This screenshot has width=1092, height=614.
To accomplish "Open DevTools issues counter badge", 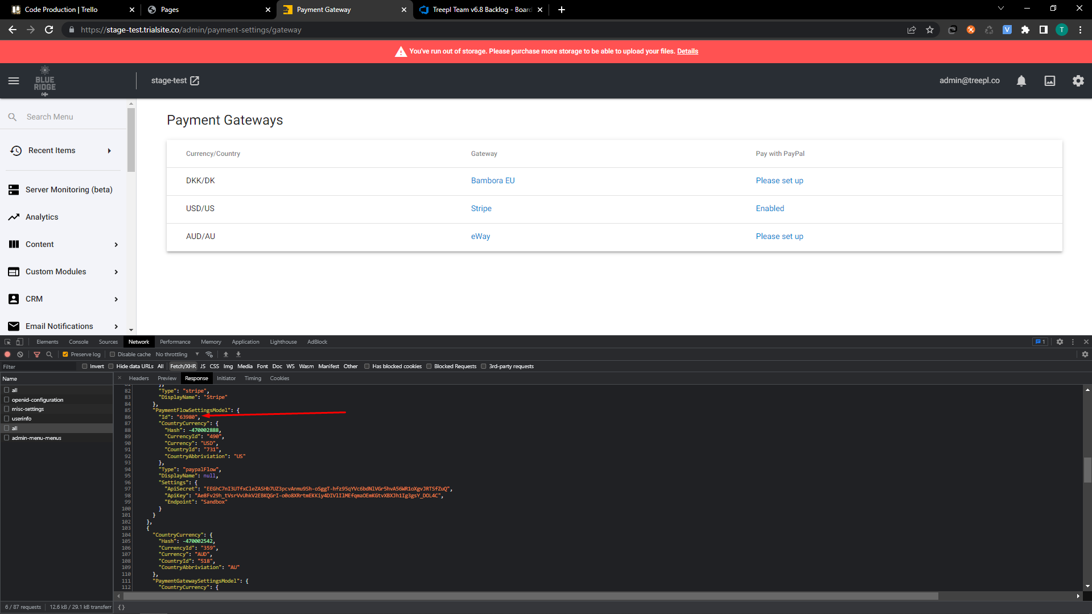I will 1040,342.
